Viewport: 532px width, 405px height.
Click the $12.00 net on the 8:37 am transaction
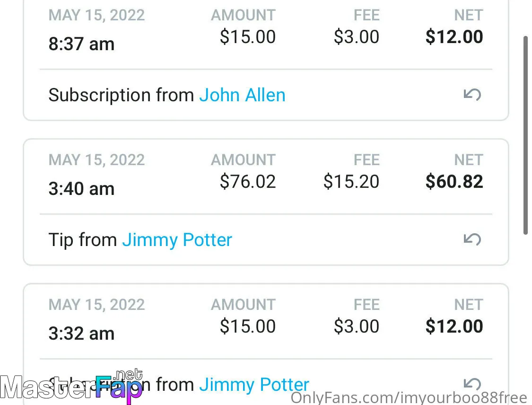coord(454,36)
